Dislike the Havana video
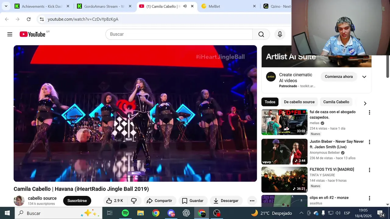 pyautogui.click(x=134, y=201)
